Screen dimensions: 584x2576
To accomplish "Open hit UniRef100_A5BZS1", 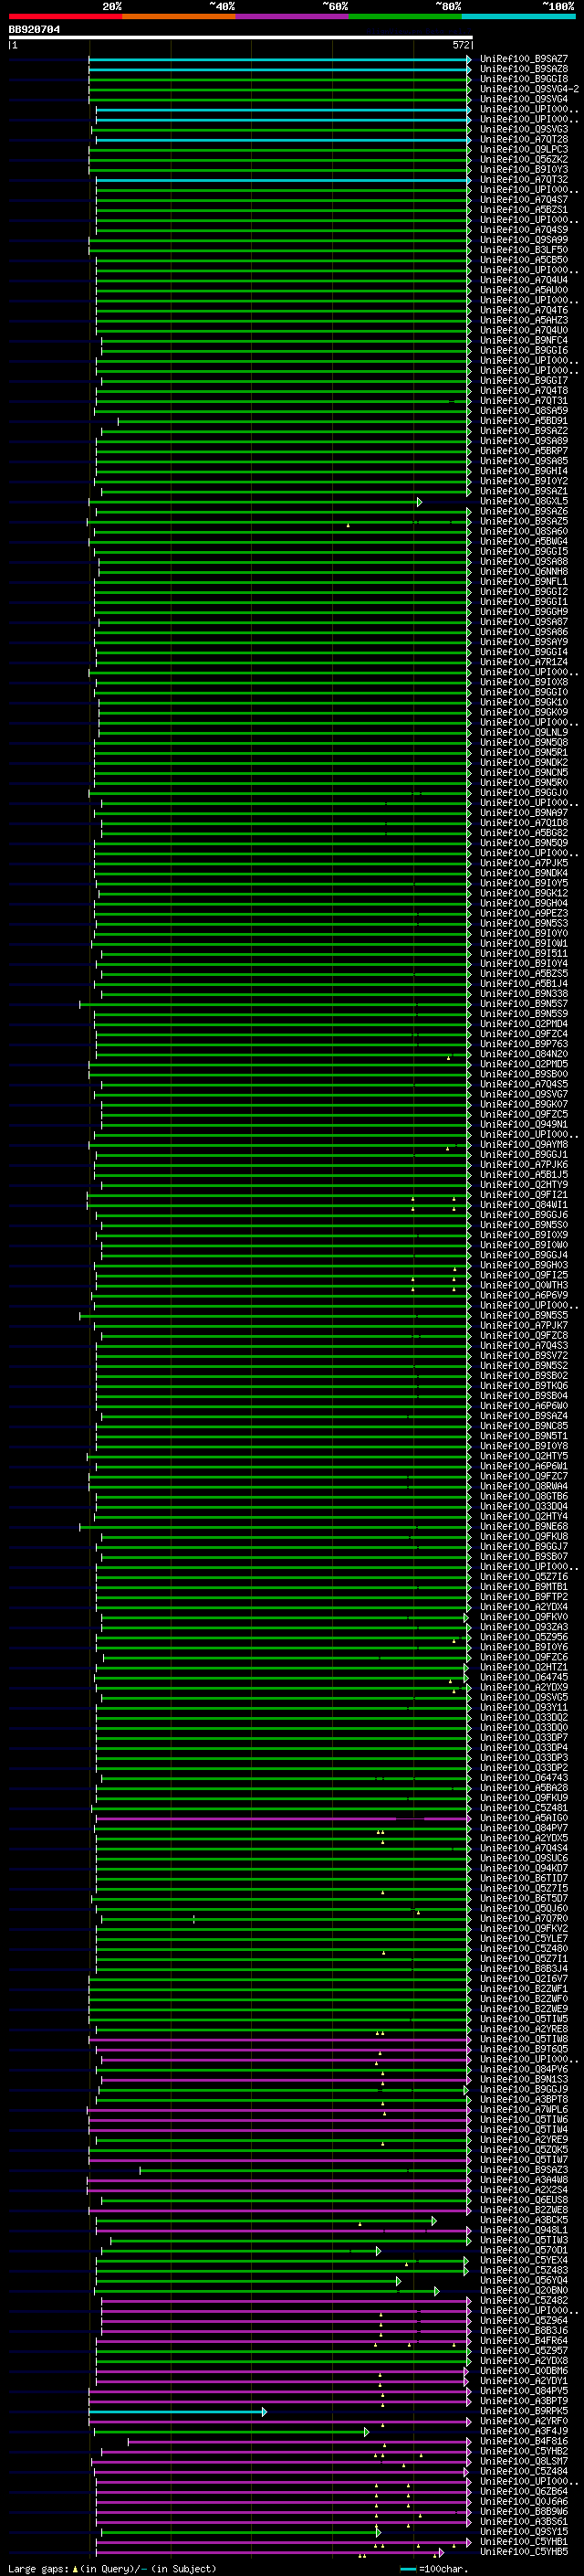I will pyautogui.click(x=524, y=210).
